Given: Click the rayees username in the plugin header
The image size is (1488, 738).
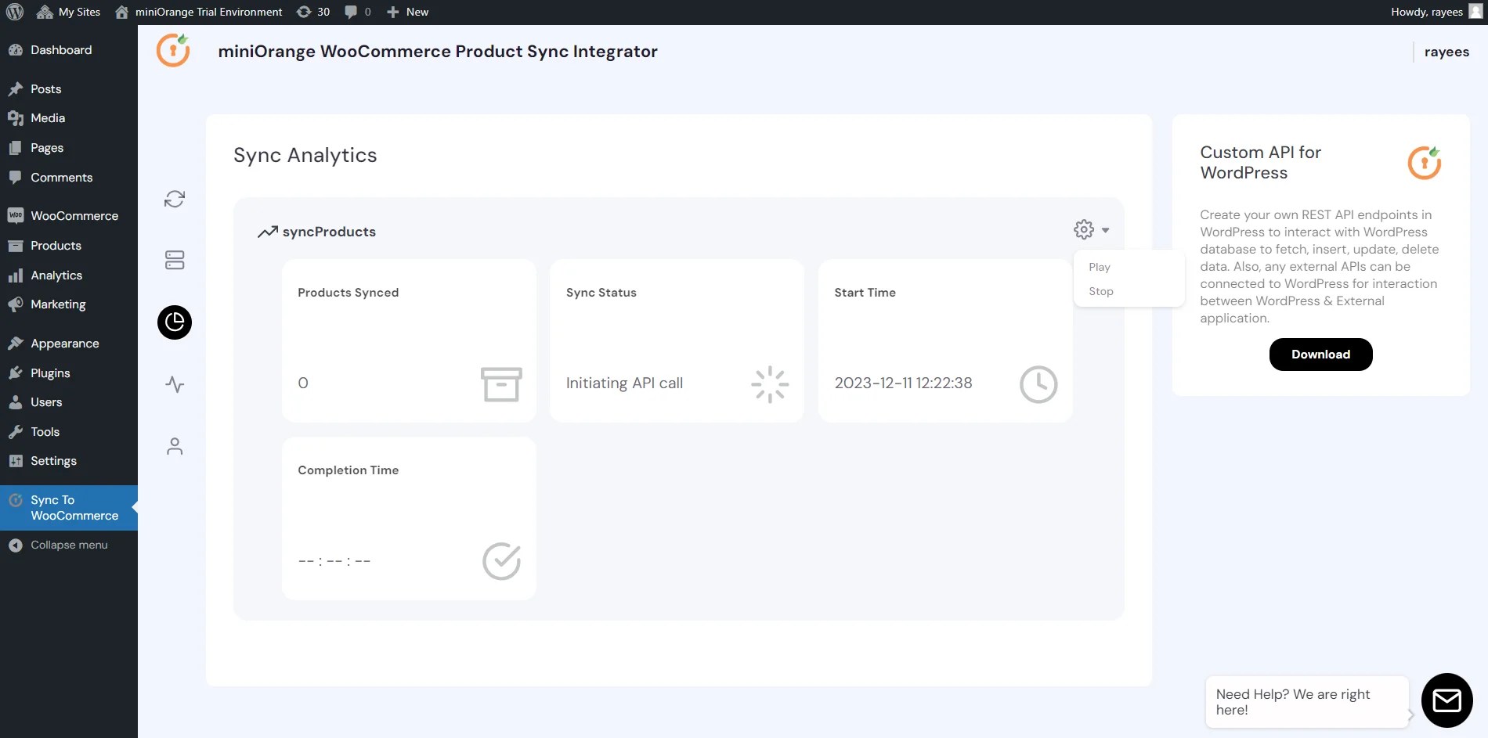Looking at the screenshot, I should [1446, 52].
